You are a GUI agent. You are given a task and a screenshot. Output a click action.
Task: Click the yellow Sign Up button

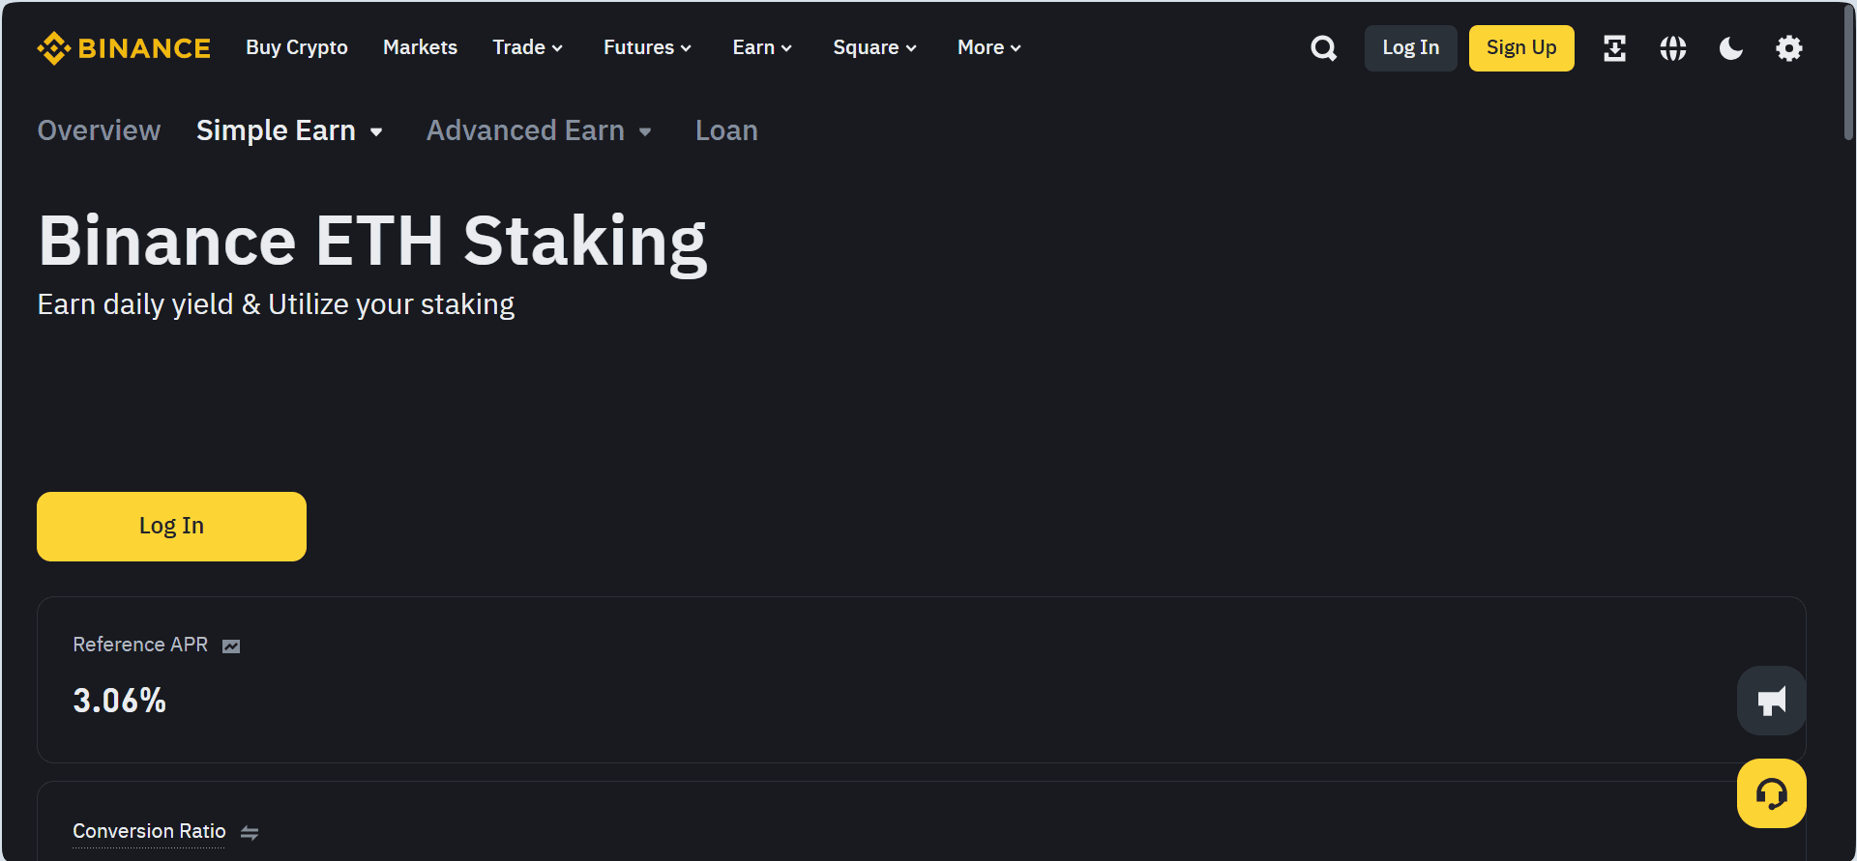pos(1521,48)
